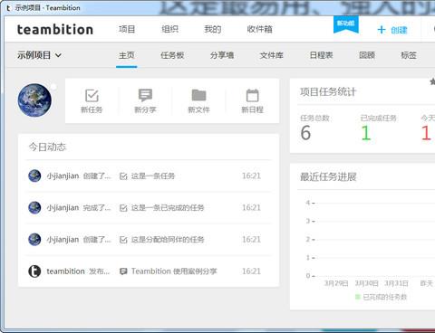Click the 新任务 checkbox icon

click(92, 96)
